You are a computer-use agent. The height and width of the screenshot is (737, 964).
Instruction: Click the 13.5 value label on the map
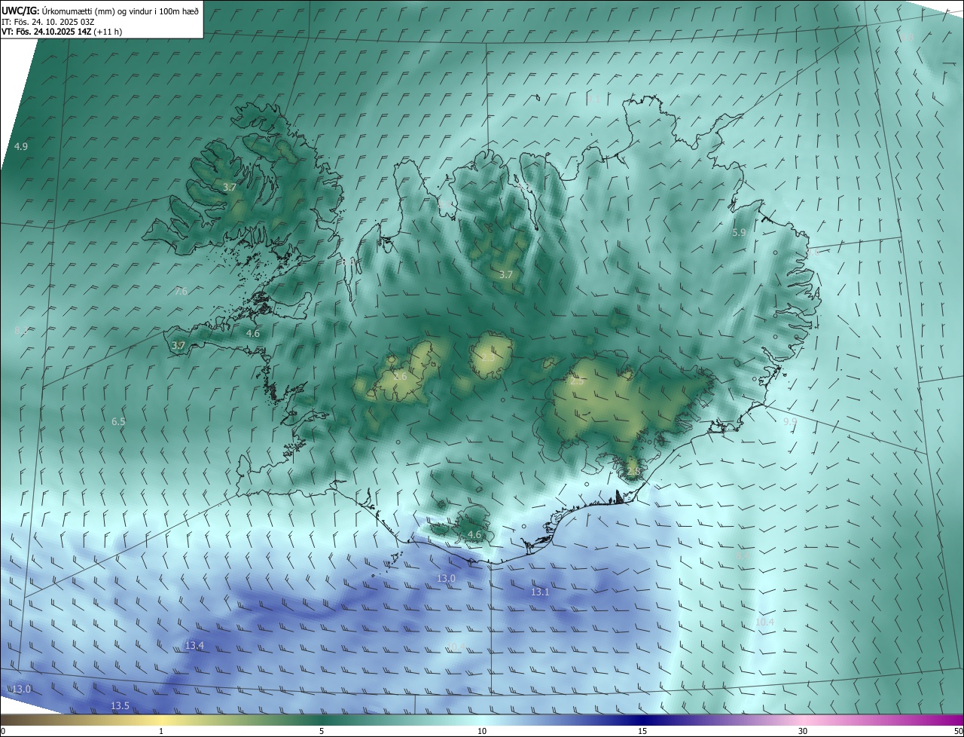[120, 705]
